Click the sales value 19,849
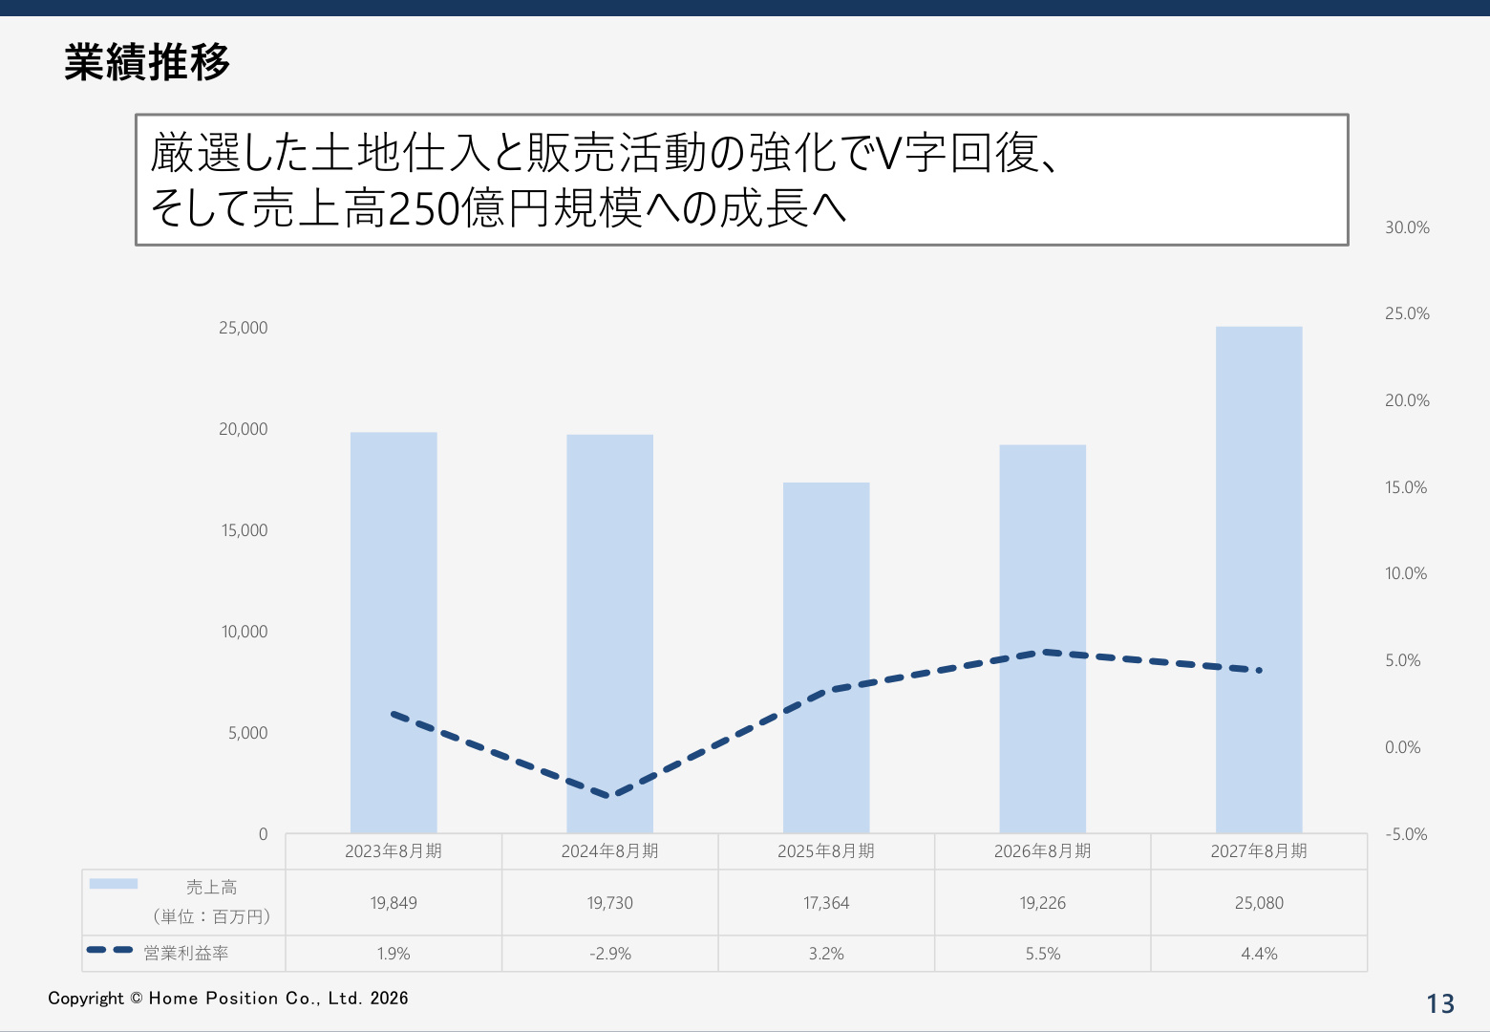 pos(394,903)
